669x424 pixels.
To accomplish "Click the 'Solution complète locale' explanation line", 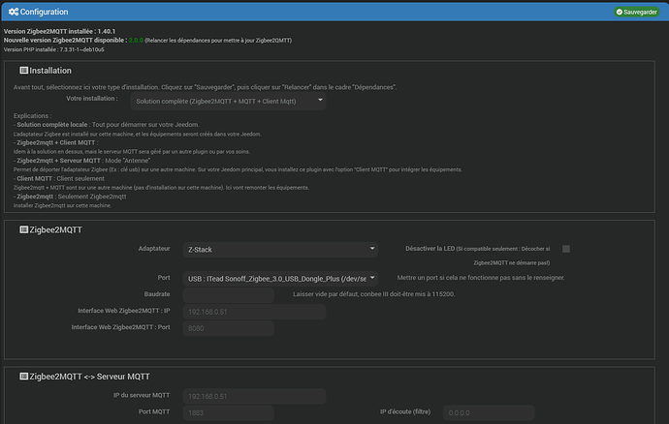I will click(107, 125).
